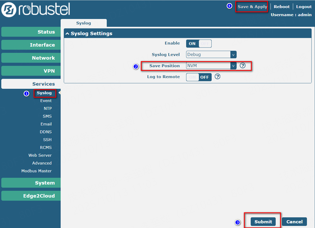Open the Interface menu
This screenshot has height=228, width=315.
click(31, 45)
